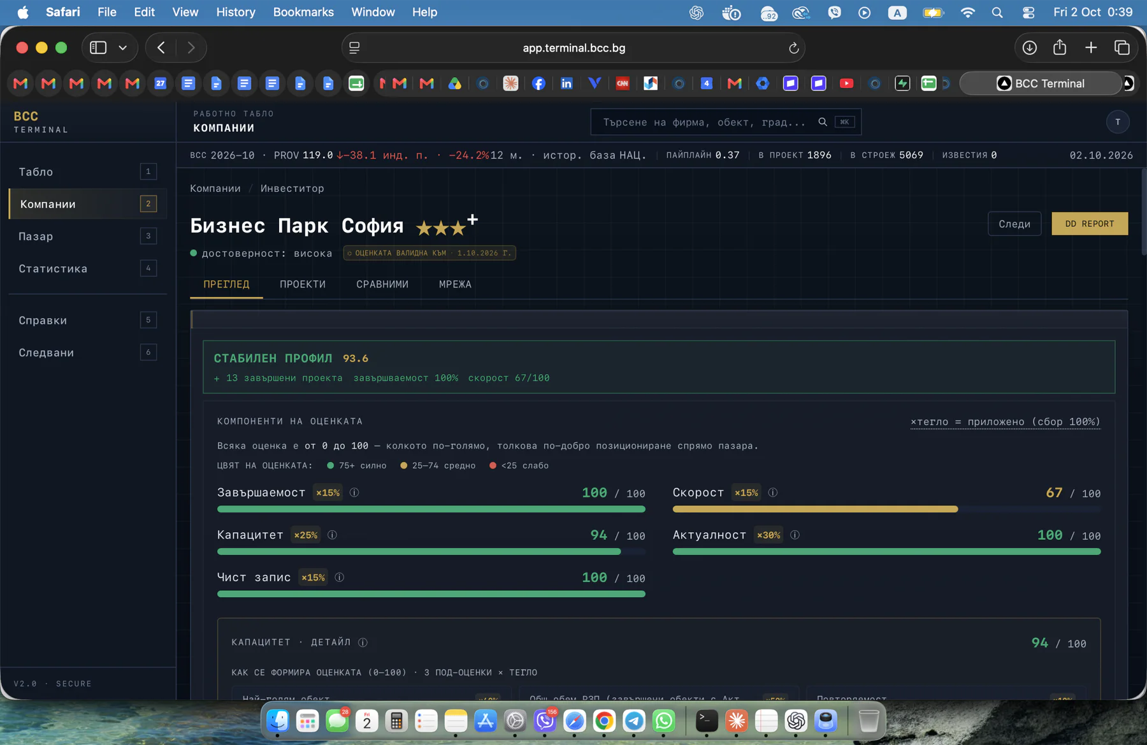
Task: Open user avatar T icon
Action: point(1118,122)
